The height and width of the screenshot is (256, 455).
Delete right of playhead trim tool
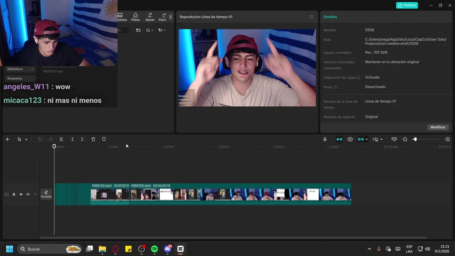point(82,139)
